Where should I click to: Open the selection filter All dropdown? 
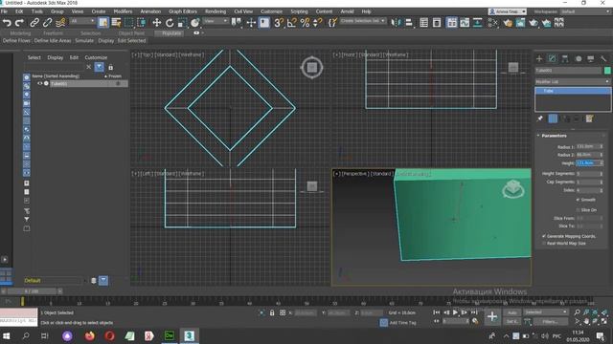coord(82,21)
